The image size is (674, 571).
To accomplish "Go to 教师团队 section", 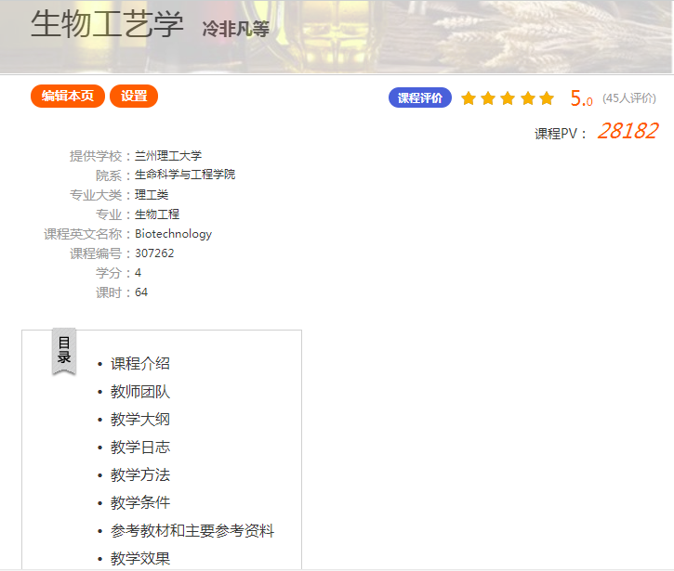I will pyautogui.click(x=140, y=392).
